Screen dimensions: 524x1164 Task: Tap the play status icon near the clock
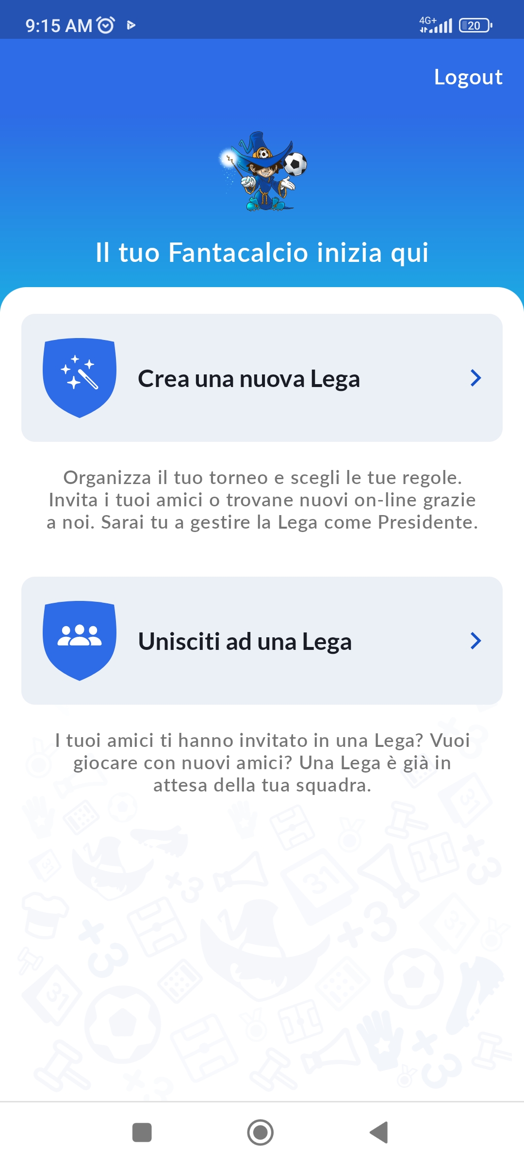tap(131, 25)
